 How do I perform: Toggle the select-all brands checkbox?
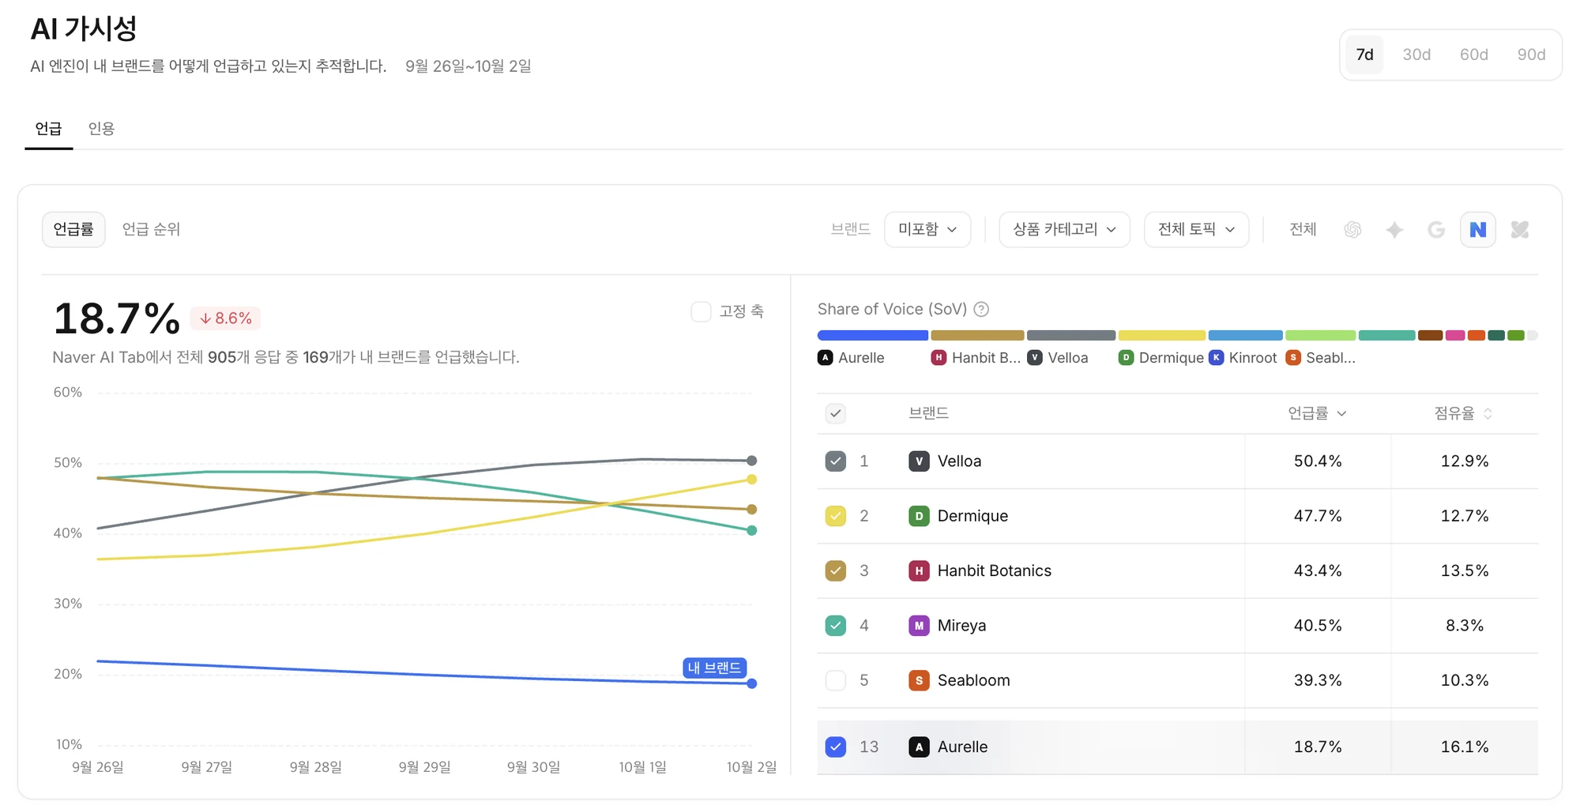click(836, 413)
